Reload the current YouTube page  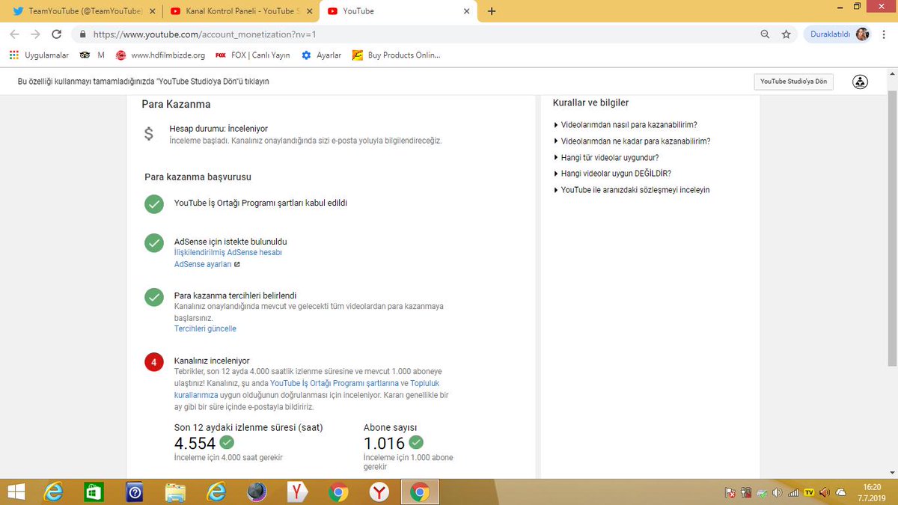(x=57, y=34)
